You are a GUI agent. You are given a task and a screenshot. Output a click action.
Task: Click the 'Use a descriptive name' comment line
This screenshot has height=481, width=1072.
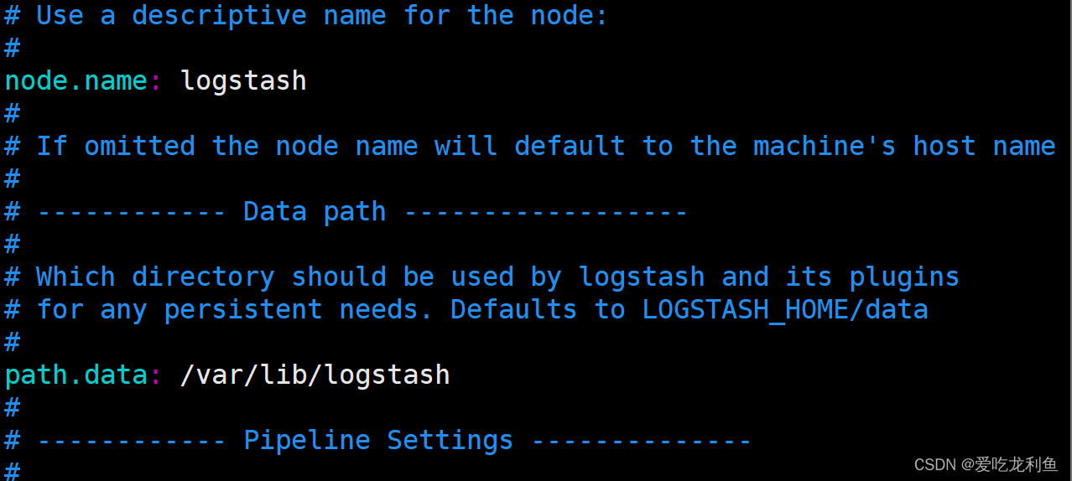tap(306, 15)
